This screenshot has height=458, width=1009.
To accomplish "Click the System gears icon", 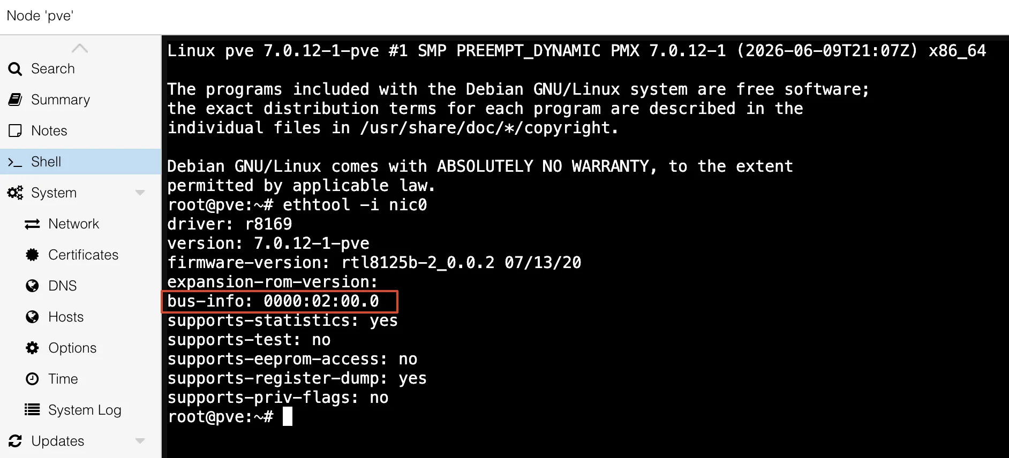I will tap(15, 193).
